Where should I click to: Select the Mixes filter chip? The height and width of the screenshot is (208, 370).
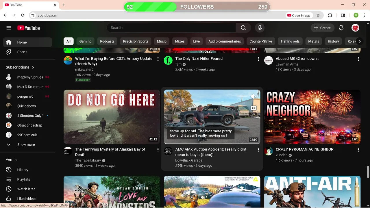click(180, 41)
